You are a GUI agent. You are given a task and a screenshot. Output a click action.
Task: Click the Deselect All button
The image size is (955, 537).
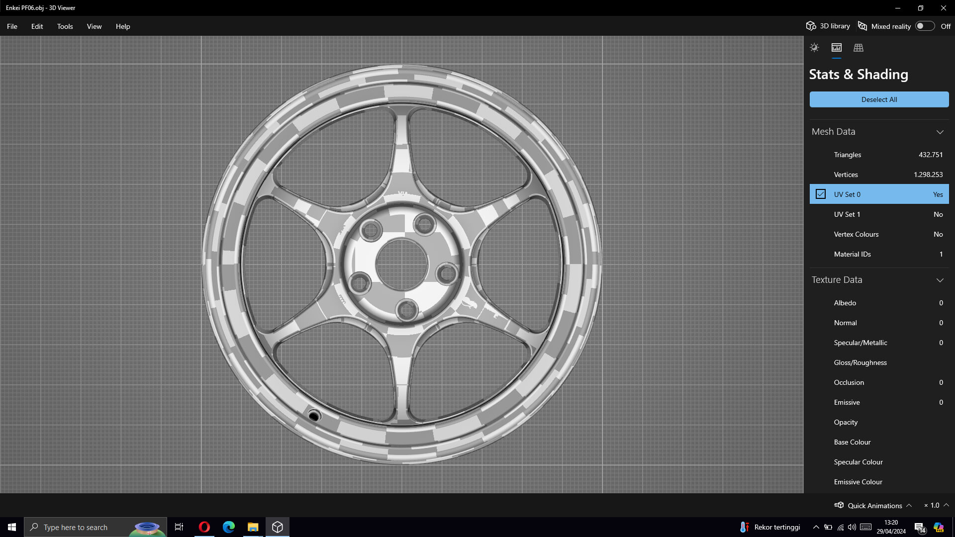click(x=879, y=99)
